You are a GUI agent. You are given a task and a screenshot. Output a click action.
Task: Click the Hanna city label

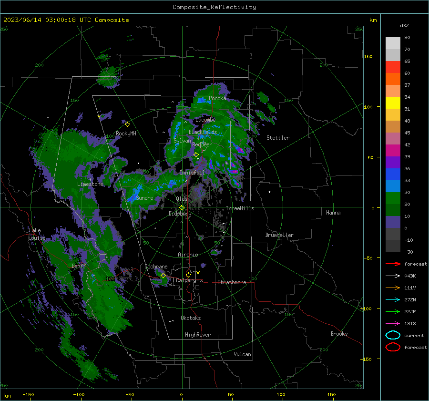333,213
